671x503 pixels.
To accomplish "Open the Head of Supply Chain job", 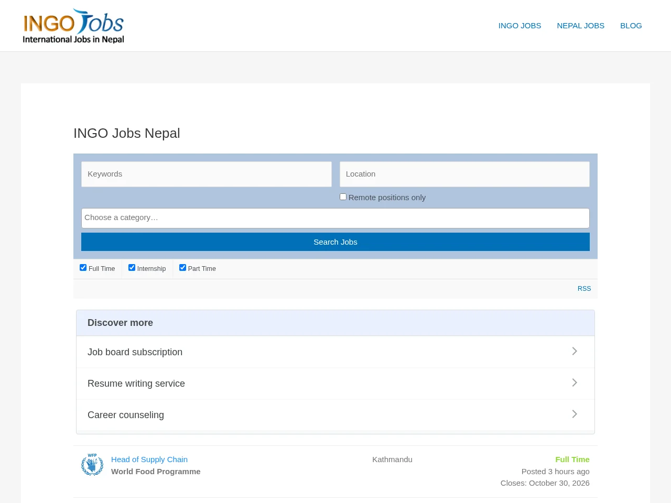I will coord(149,460).
